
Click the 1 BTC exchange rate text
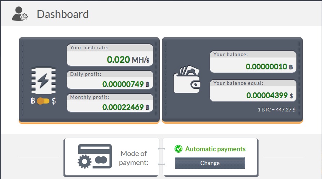coord(276,110)
